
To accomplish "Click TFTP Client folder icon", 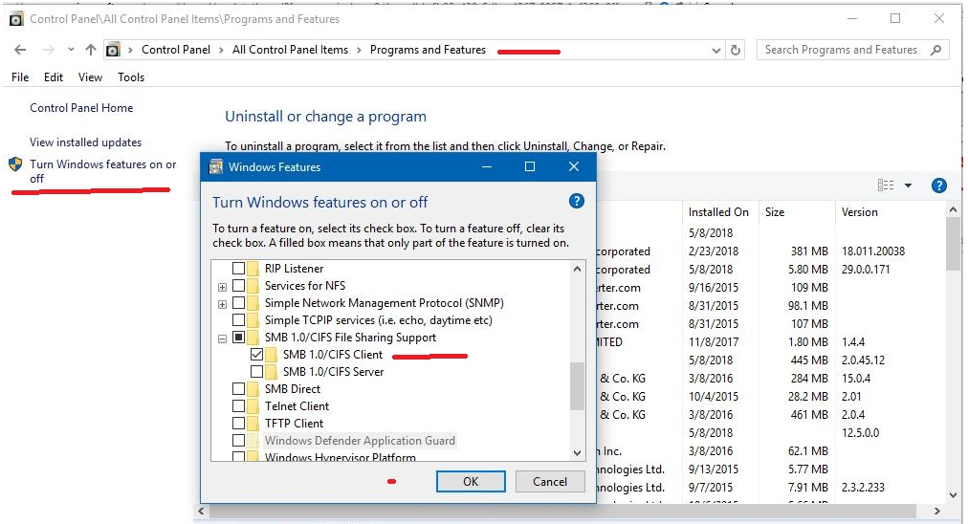I will (253, 424).
